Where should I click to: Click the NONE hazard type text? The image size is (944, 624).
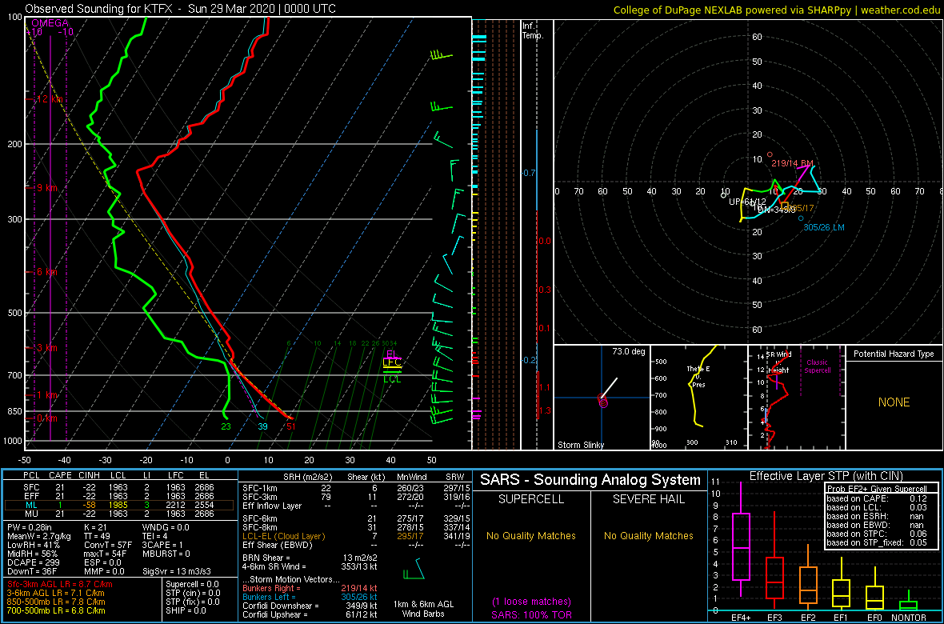click(893, 402)
